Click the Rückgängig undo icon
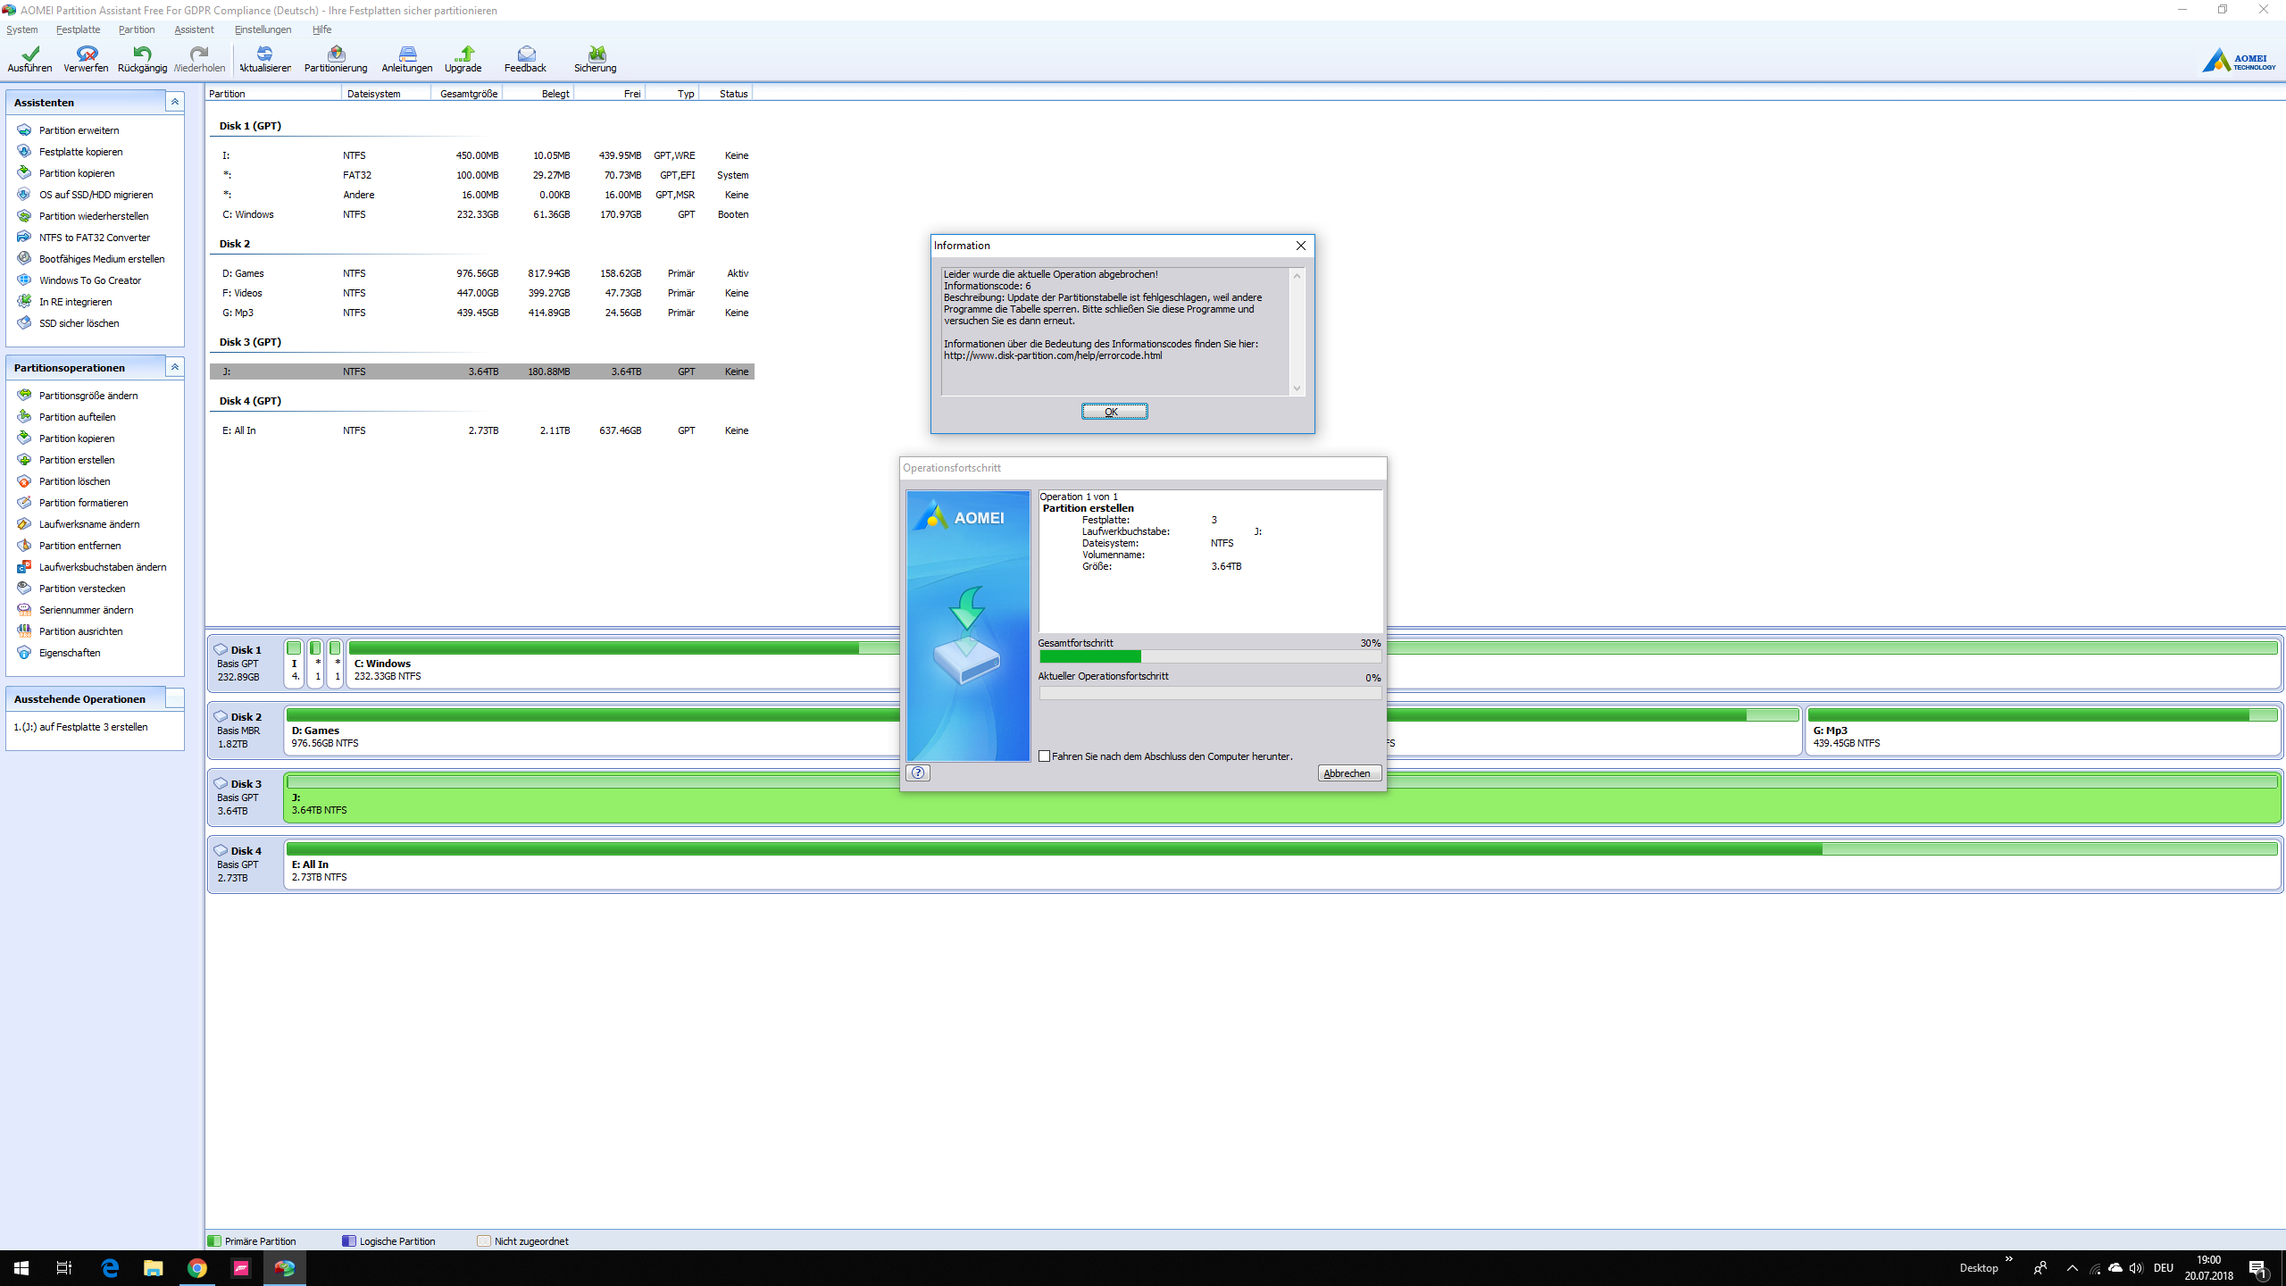Image resolution: width=2286 pixels, height=1286 pixels. point(142,59)
